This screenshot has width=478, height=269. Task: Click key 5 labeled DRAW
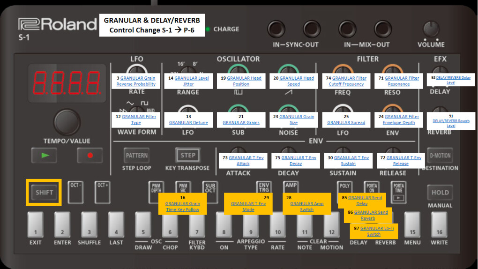click(143, 225)
